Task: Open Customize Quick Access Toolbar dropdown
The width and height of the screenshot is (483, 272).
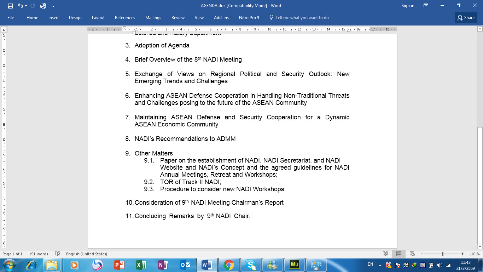Action: pos(53,6)
